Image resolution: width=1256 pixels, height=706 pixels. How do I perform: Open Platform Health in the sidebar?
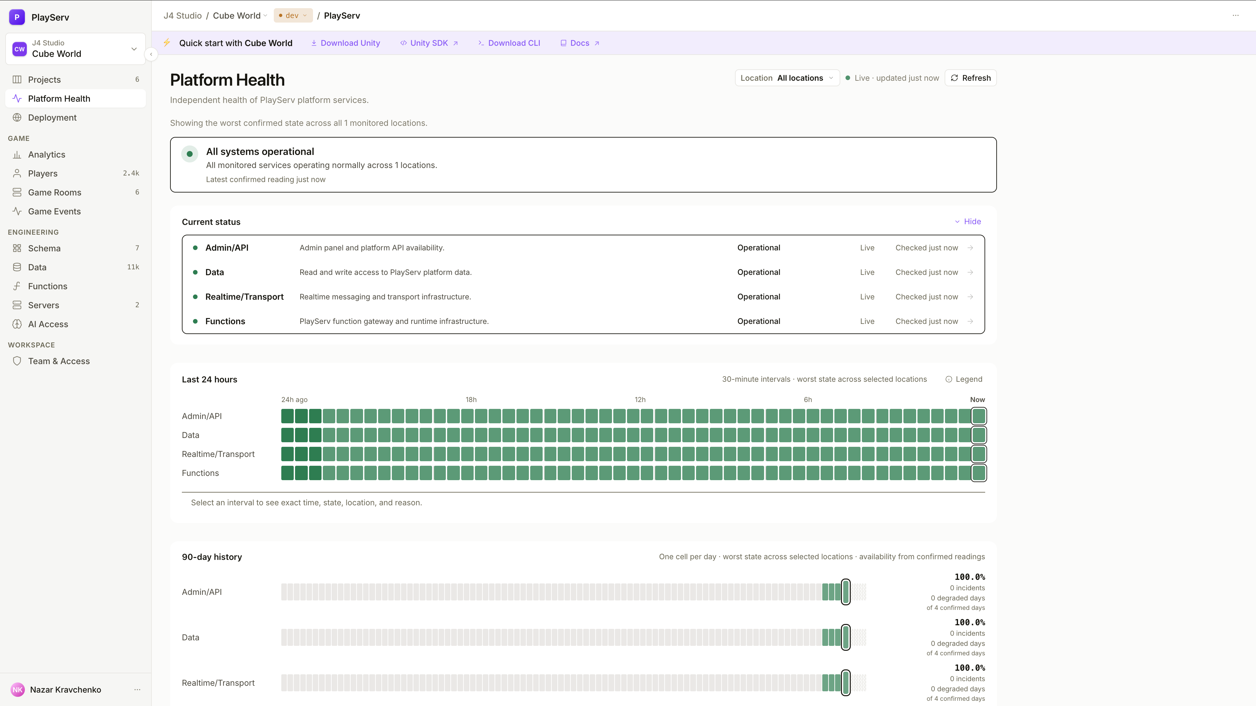point(76,98)
